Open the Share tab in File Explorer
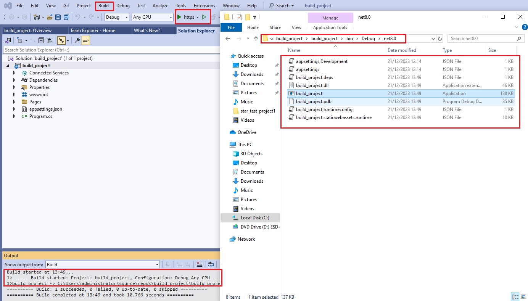The image size is (528, 301). pyautogui.click(x=275, y=27)
